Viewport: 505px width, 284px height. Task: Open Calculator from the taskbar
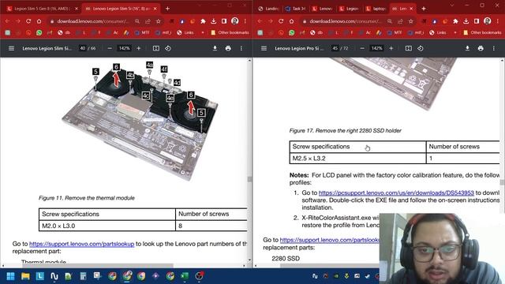point(83,276)
